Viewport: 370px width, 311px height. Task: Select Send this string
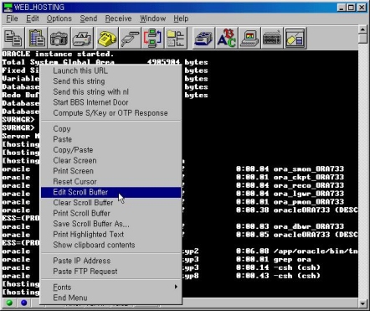(x=110, y=81)
